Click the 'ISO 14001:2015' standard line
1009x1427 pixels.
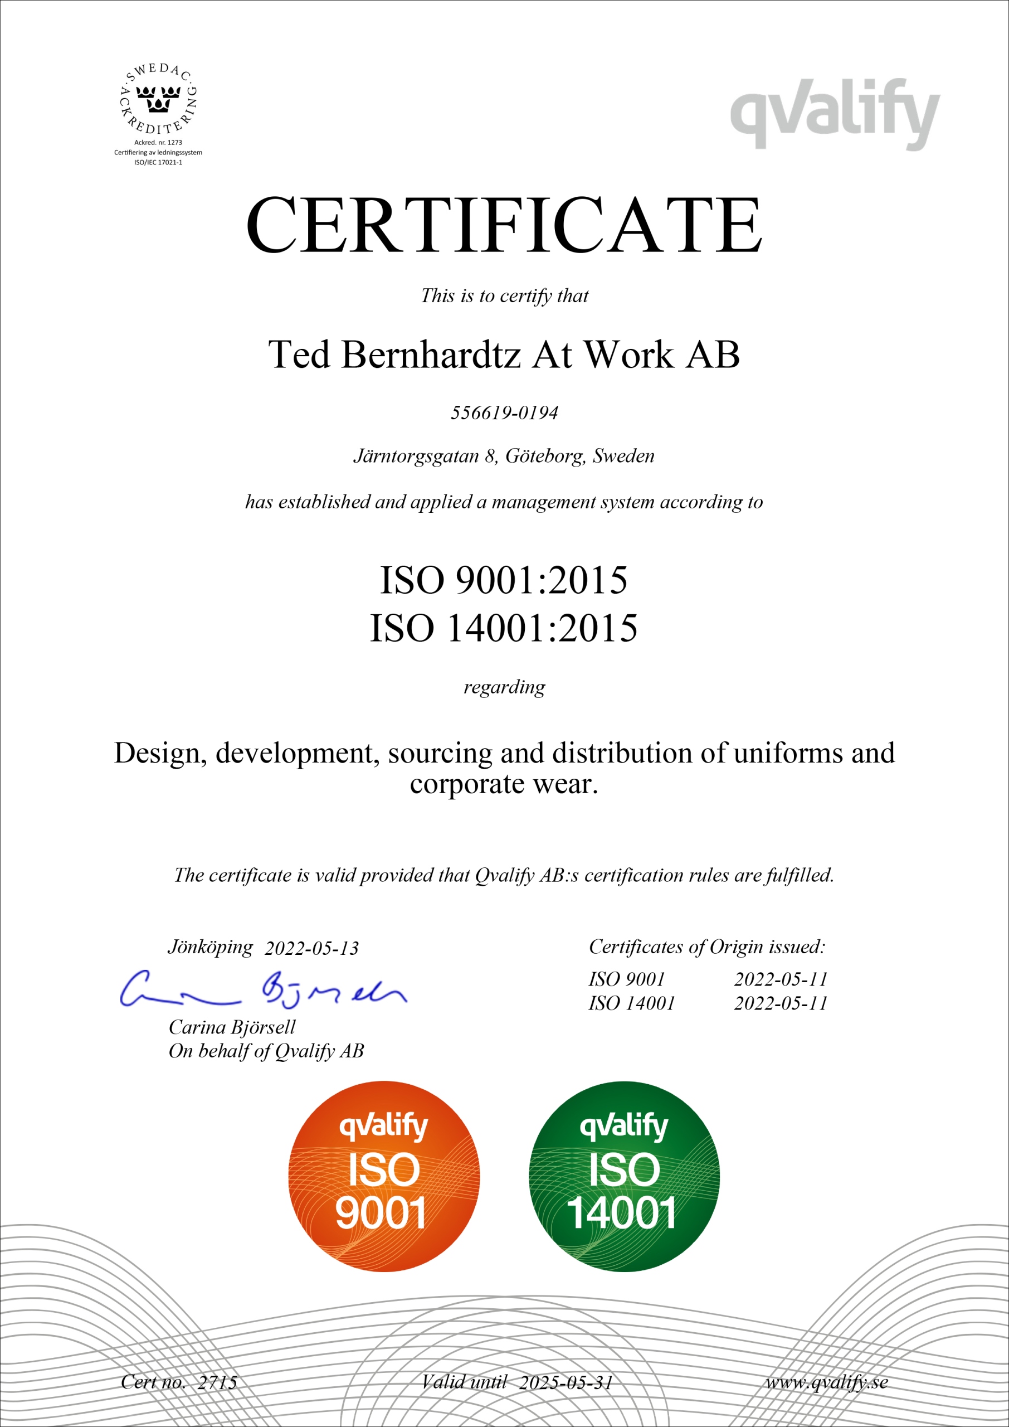(504, 628)
